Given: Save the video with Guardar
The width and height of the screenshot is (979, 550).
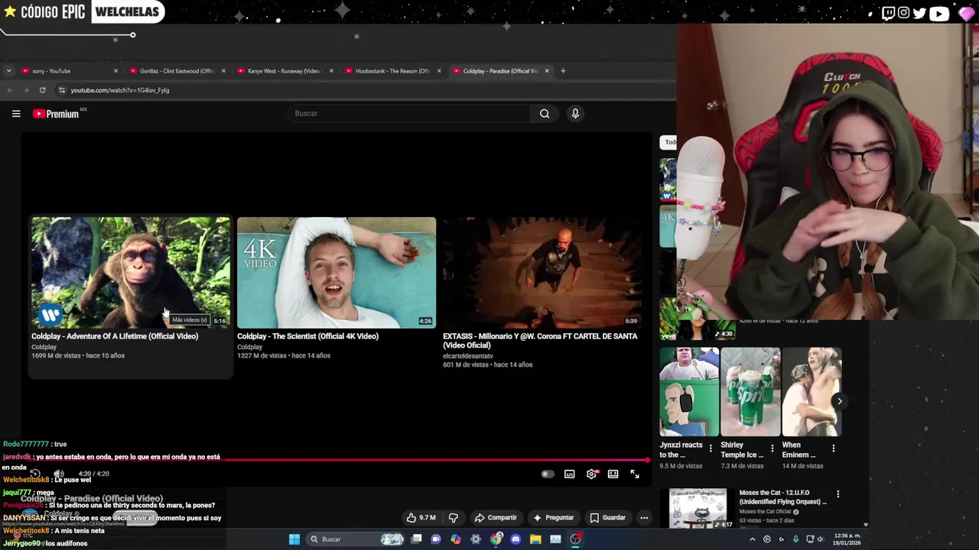Looking at the screenshot, I should 607,518.
